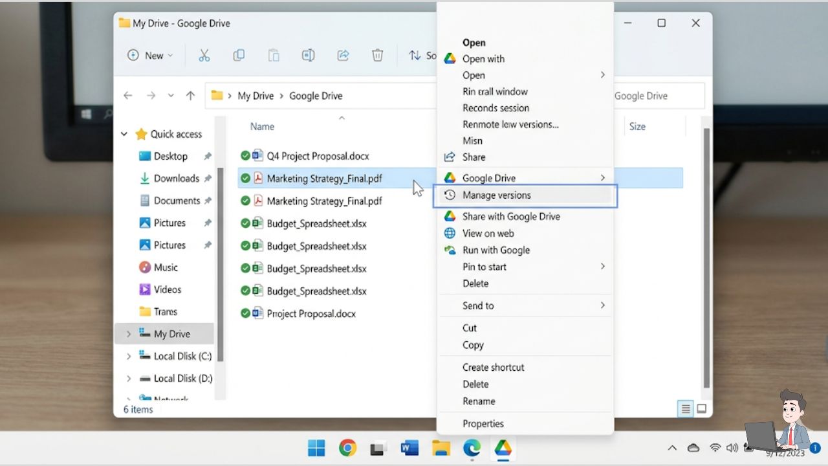This screenshot has width=828, height=466.
Task: Click the address bar path My Drive
Action: pyautogui.click(x=256, y=96)
